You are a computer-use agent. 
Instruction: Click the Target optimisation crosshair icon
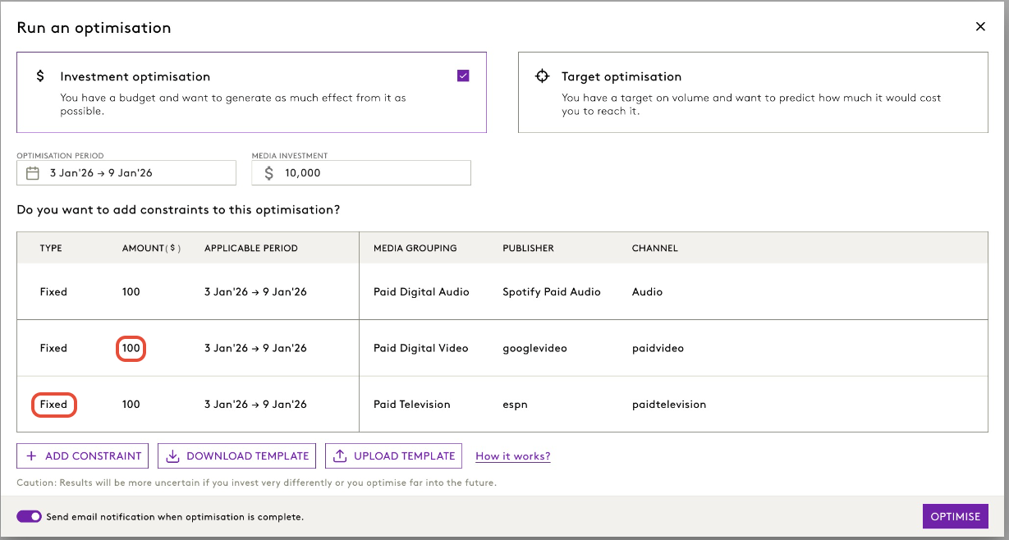pos(543,76)
